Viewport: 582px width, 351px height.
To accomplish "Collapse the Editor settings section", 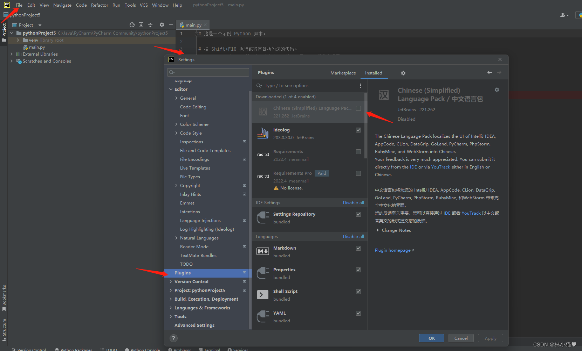I will 171,89.
